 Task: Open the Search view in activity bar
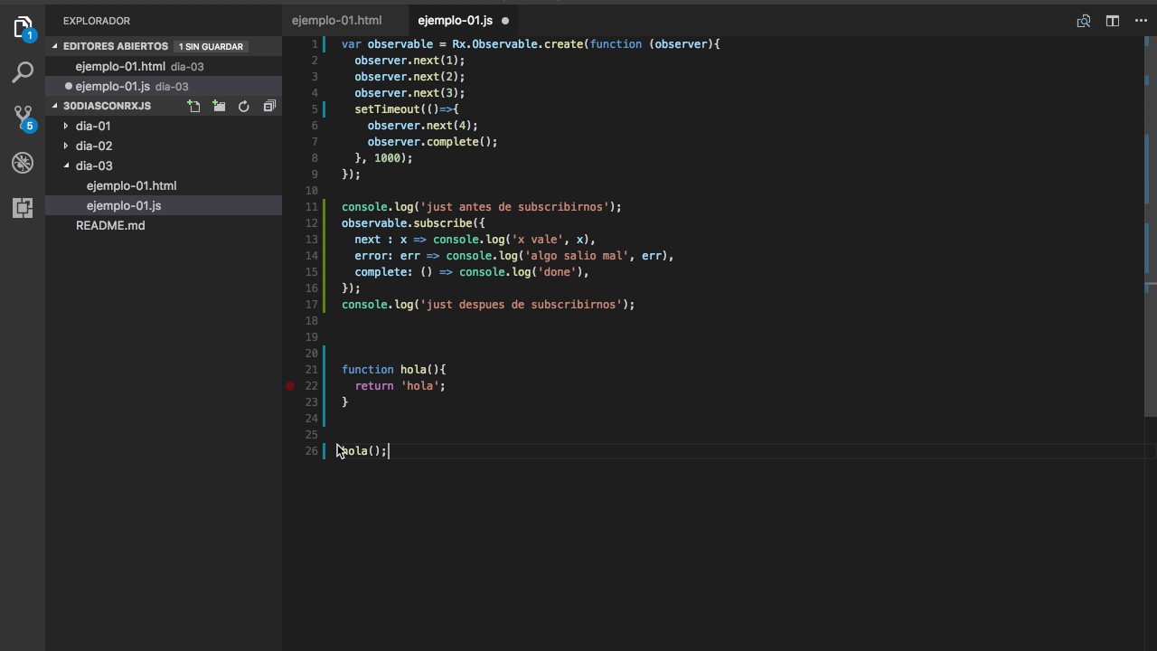click(23, 72)
